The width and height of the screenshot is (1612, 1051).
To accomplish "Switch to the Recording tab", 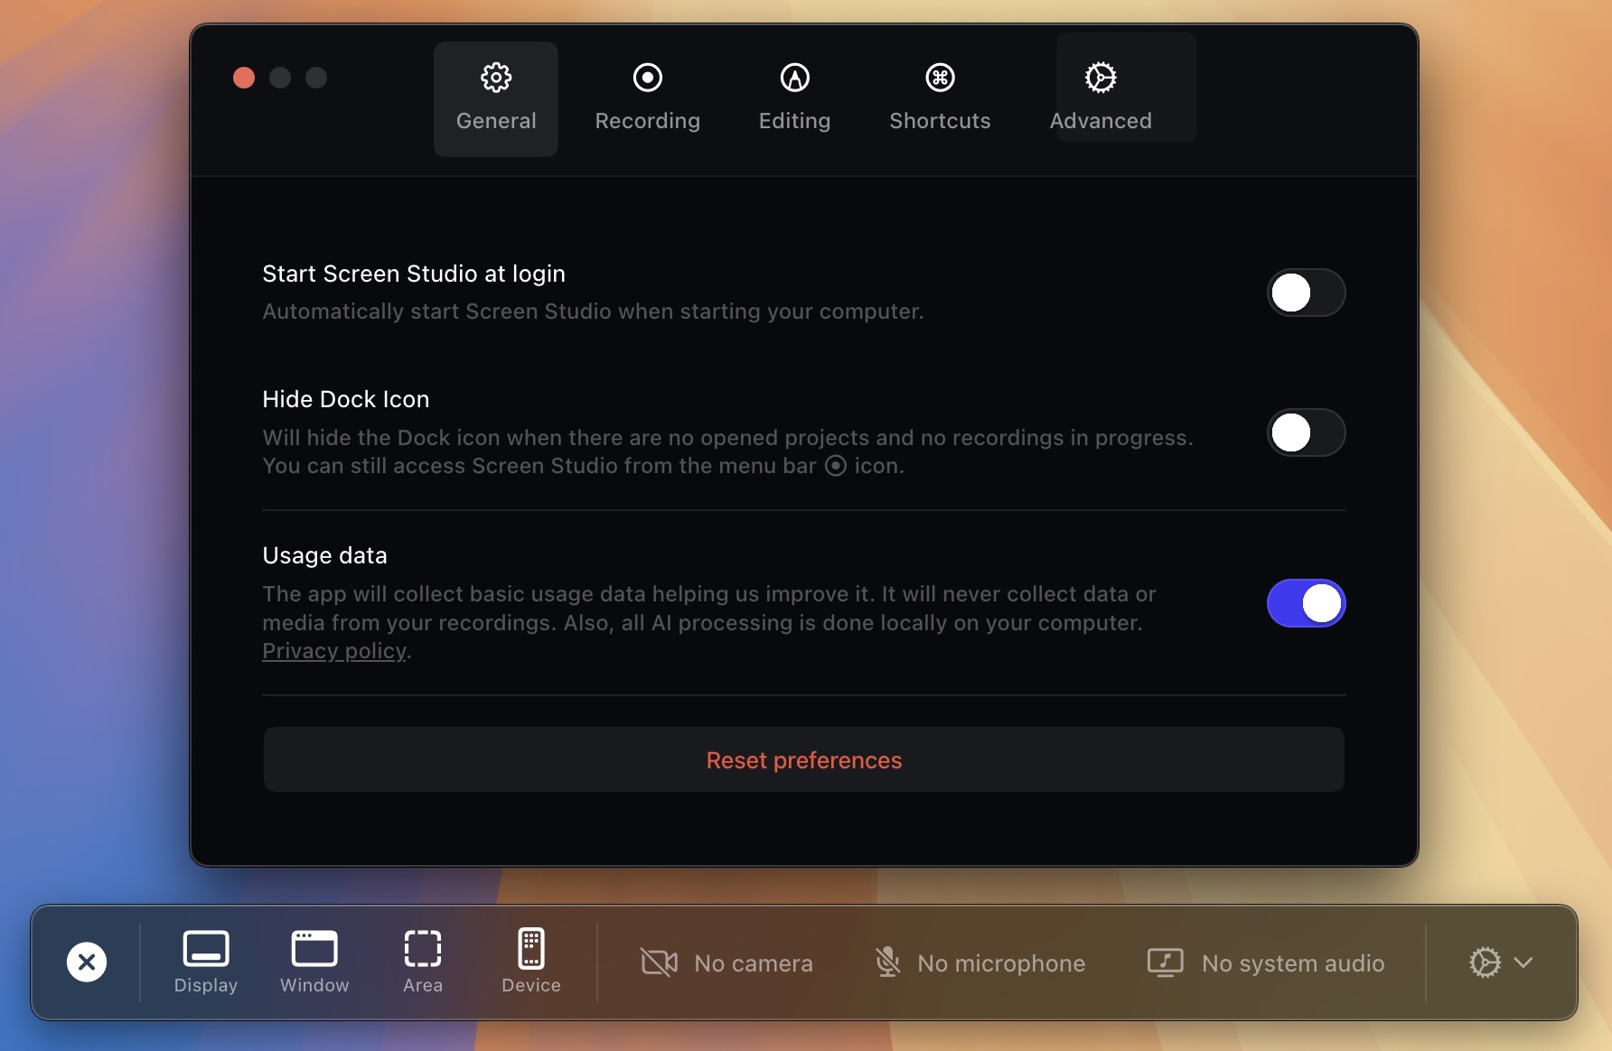I will coord(647,98).
